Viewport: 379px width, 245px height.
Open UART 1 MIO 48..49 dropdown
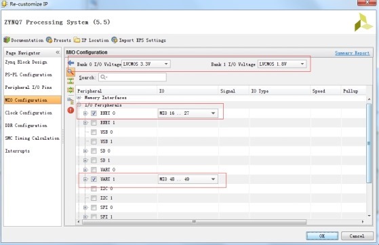click(x=188, y=179)
